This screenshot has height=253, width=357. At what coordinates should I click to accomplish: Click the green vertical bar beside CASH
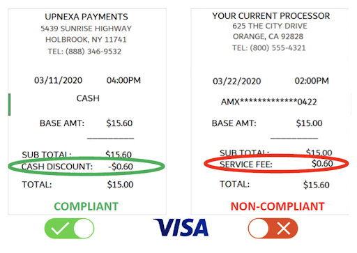coord(9,105)
